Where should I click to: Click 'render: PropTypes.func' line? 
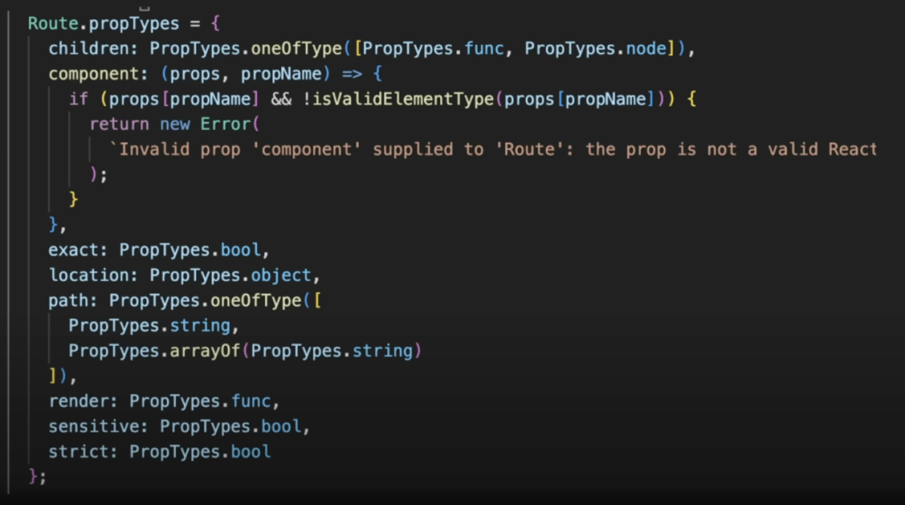pyautogui.click(x=164, y=401)
